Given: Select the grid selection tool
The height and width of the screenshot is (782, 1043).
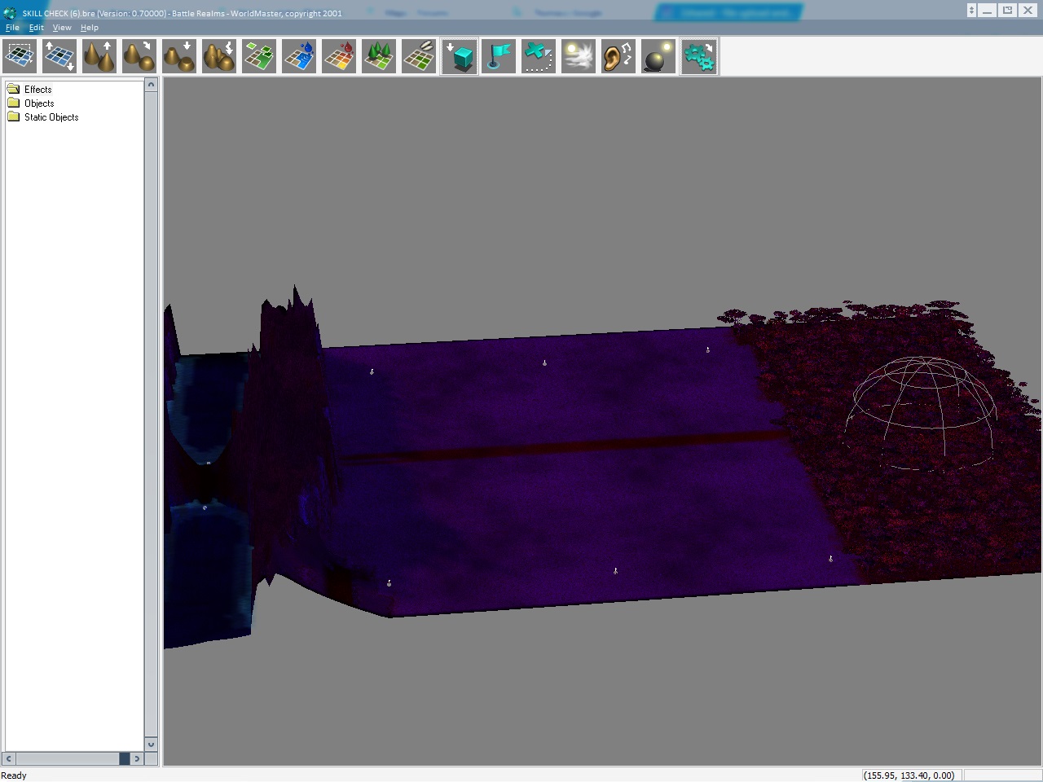Looking at the screenshot, I should coord(20,57).
